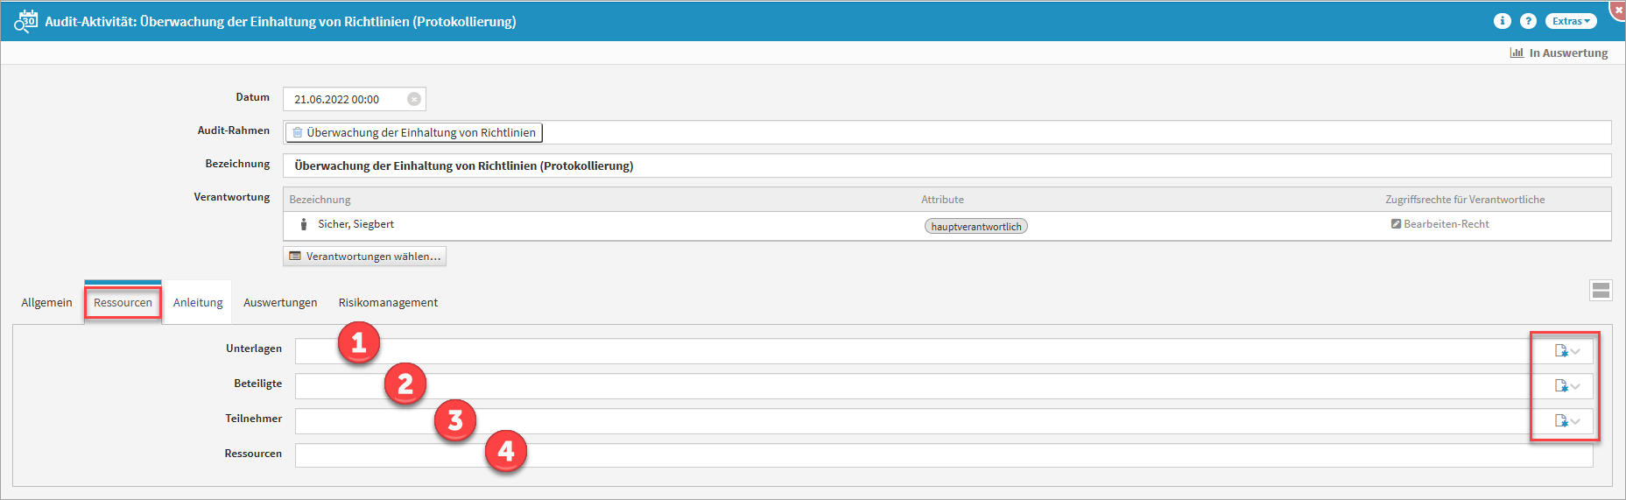Image resolution: width=1626 pixels, height=500 pixels.
Task: Click the new-document icon in Teilnehmer row
Action: click(x=1560, y=421)
